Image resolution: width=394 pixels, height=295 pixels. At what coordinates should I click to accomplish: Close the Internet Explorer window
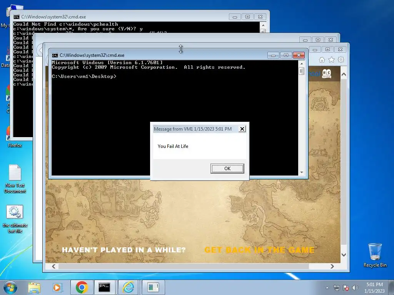[x=340, y=50]
